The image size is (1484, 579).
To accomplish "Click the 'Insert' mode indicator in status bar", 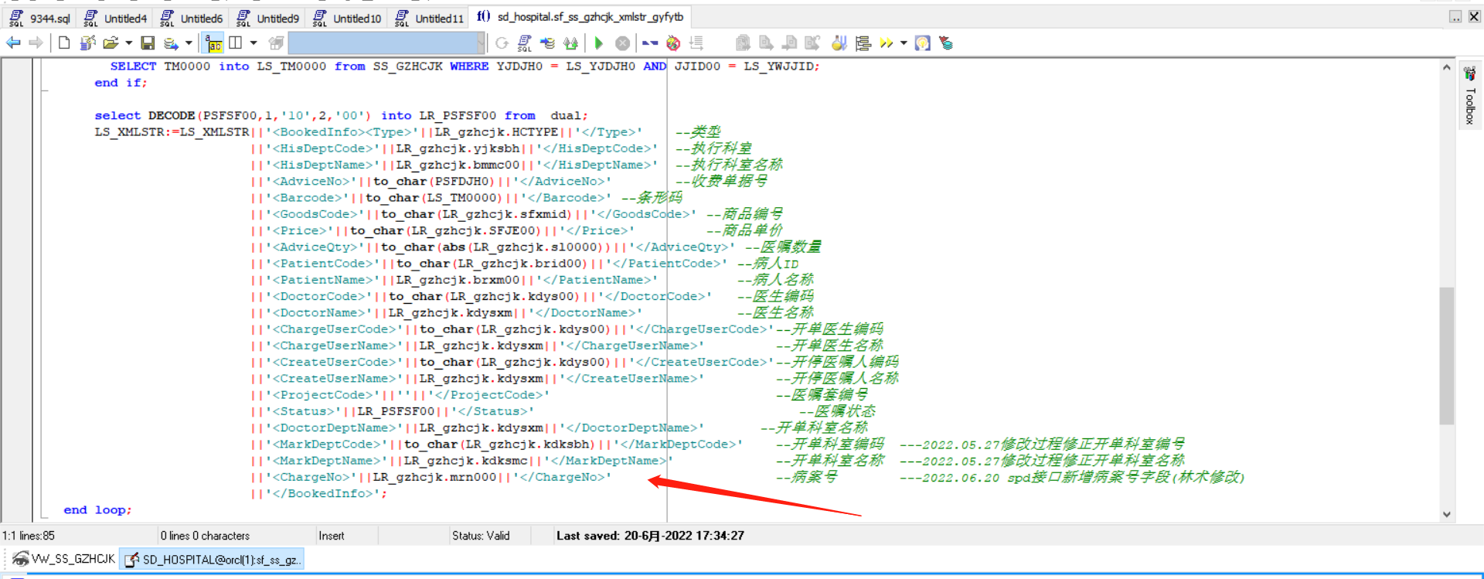I will (332, 536).
